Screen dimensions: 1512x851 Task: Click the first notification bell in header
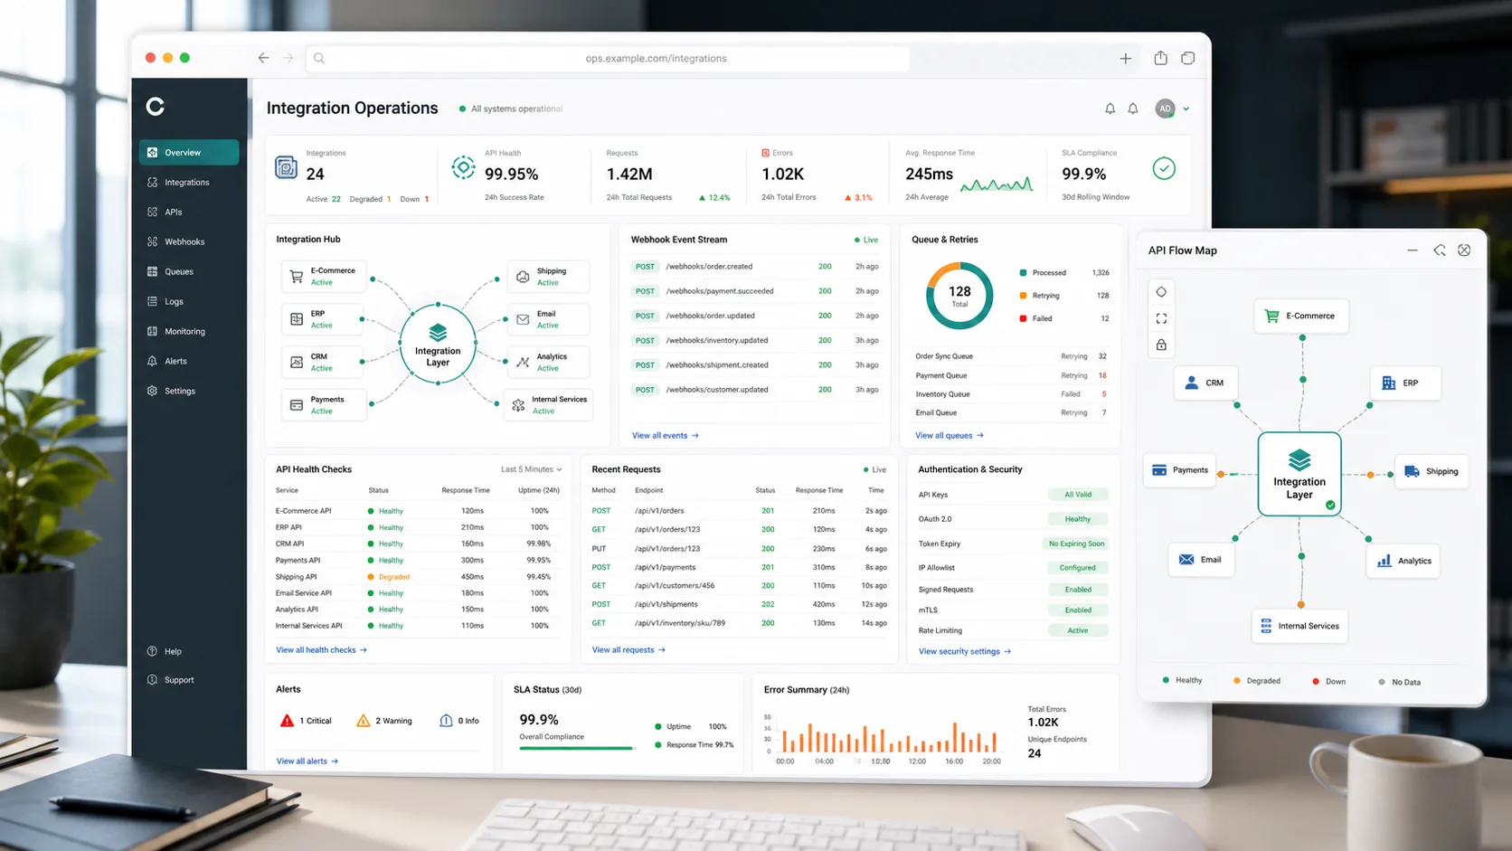coord(1110,109)
